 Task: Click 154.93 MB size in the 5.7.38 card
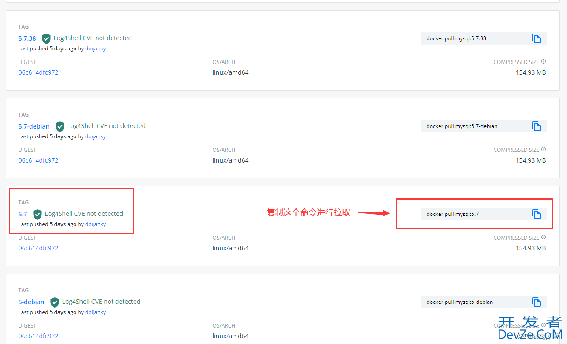click(531, 72)
